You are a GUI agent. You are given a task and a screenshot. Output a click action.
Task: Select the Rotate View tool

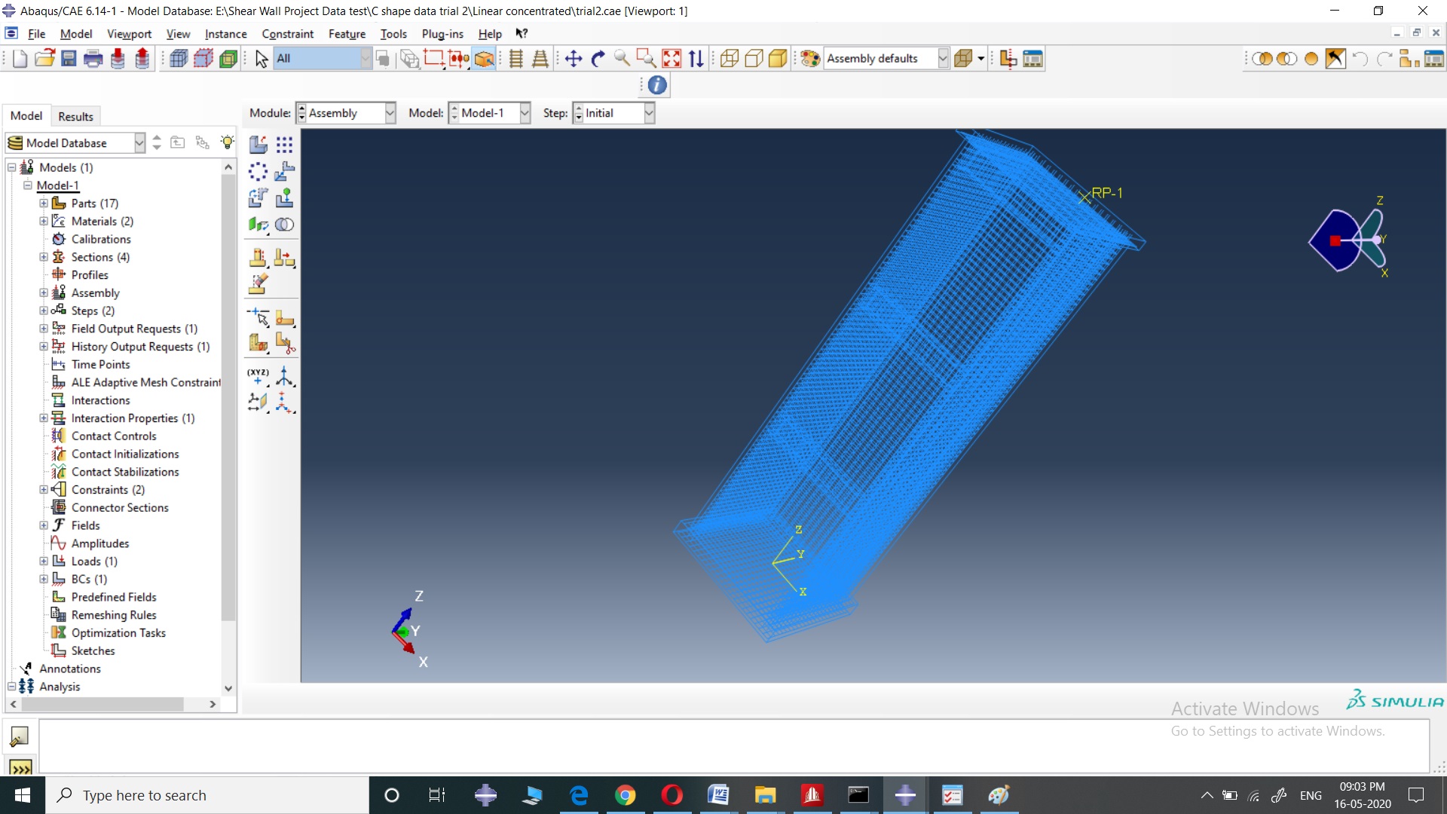(x=598, y=58)
